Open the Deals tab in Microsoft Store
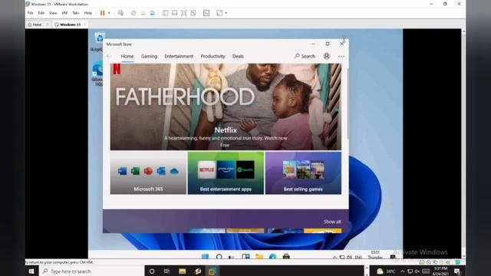Image resolution: width=491 pixels, height=276 pixels. coord(238,56)
